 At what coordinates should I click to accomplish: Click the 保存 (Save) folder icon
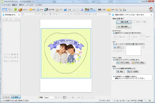click(x=109, y=10)
